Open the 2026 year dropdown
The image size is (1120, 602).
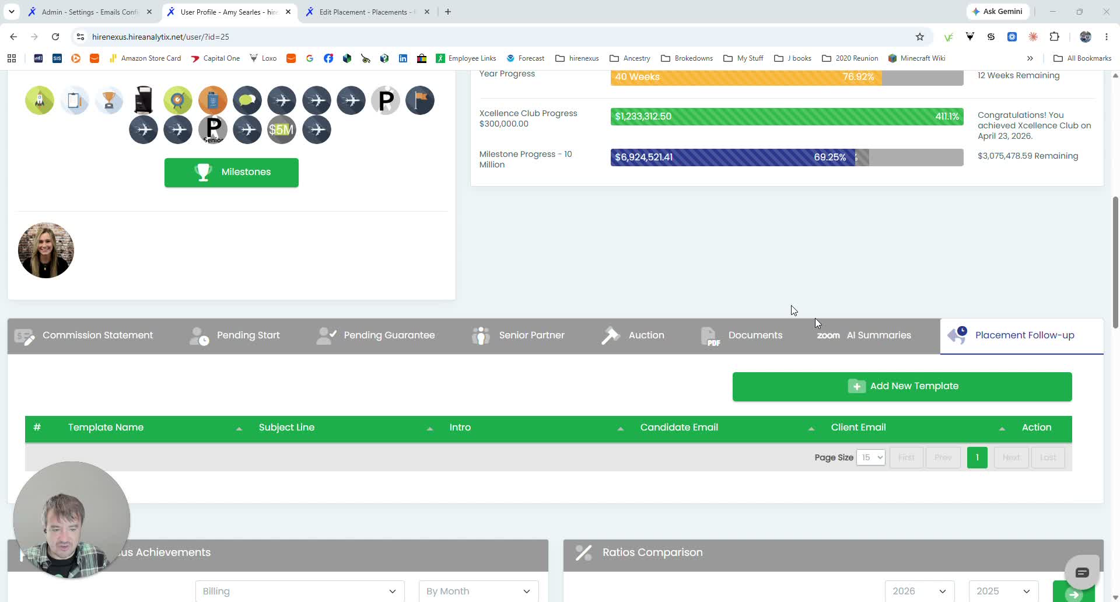919,591
